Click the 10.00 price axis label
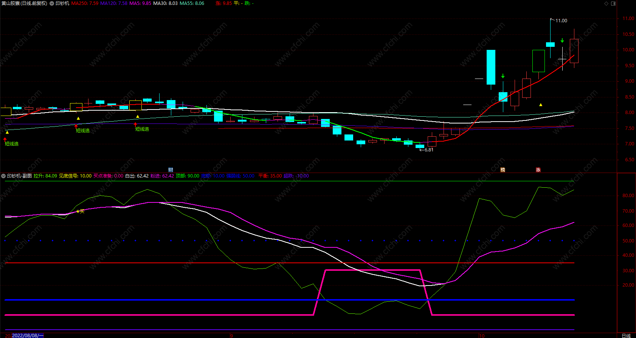The height and width of the screenshot is (338, 636). (628, 50)
